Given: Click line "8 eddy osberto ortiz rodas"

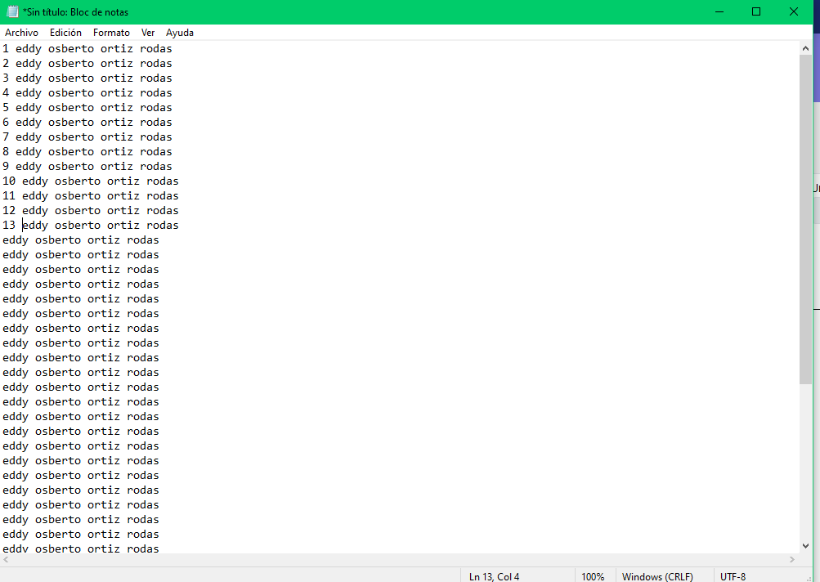Looking at the screenshot, I should click(87, 152).
